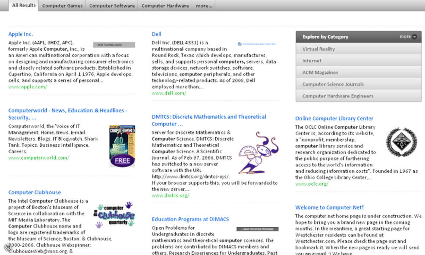Screen dimensions: 425x255
Task: Switch to the All Results tab
Action: pos(24,5)
